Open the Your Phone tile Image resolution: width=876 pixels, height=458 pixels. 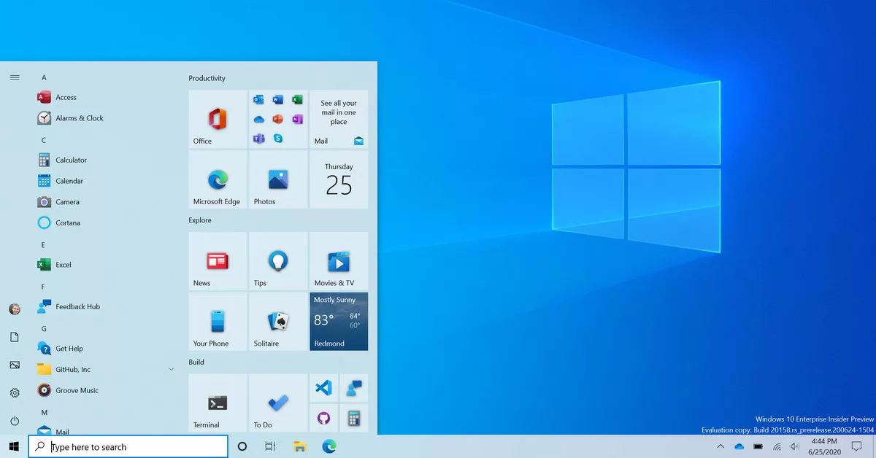[x=218, y=322]
